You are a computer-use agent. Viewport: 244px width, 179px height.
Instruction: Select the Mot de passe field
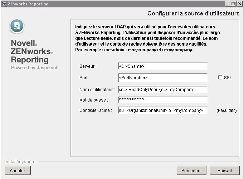[x=162, y=99]
